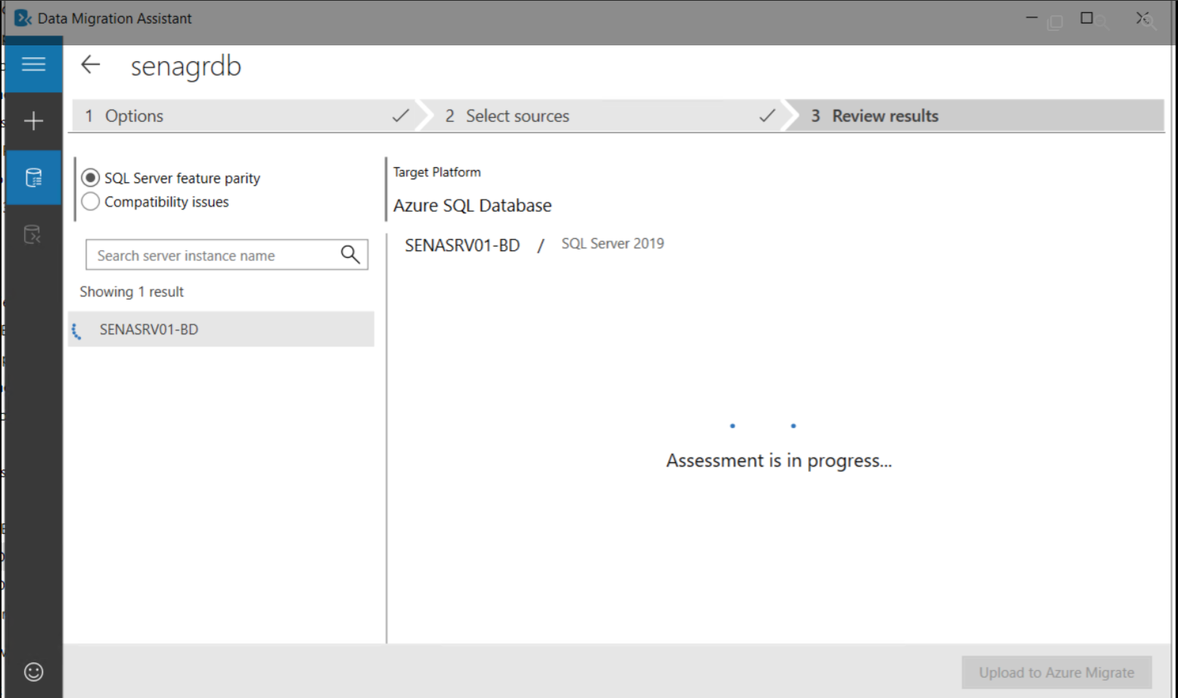1178x698 pixels.
Task: Create a new assessment using the plus icon
Action: [33, 121]
